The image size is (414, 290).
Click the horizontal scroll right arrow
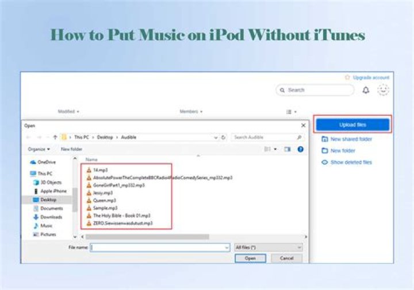click(306, 237)
